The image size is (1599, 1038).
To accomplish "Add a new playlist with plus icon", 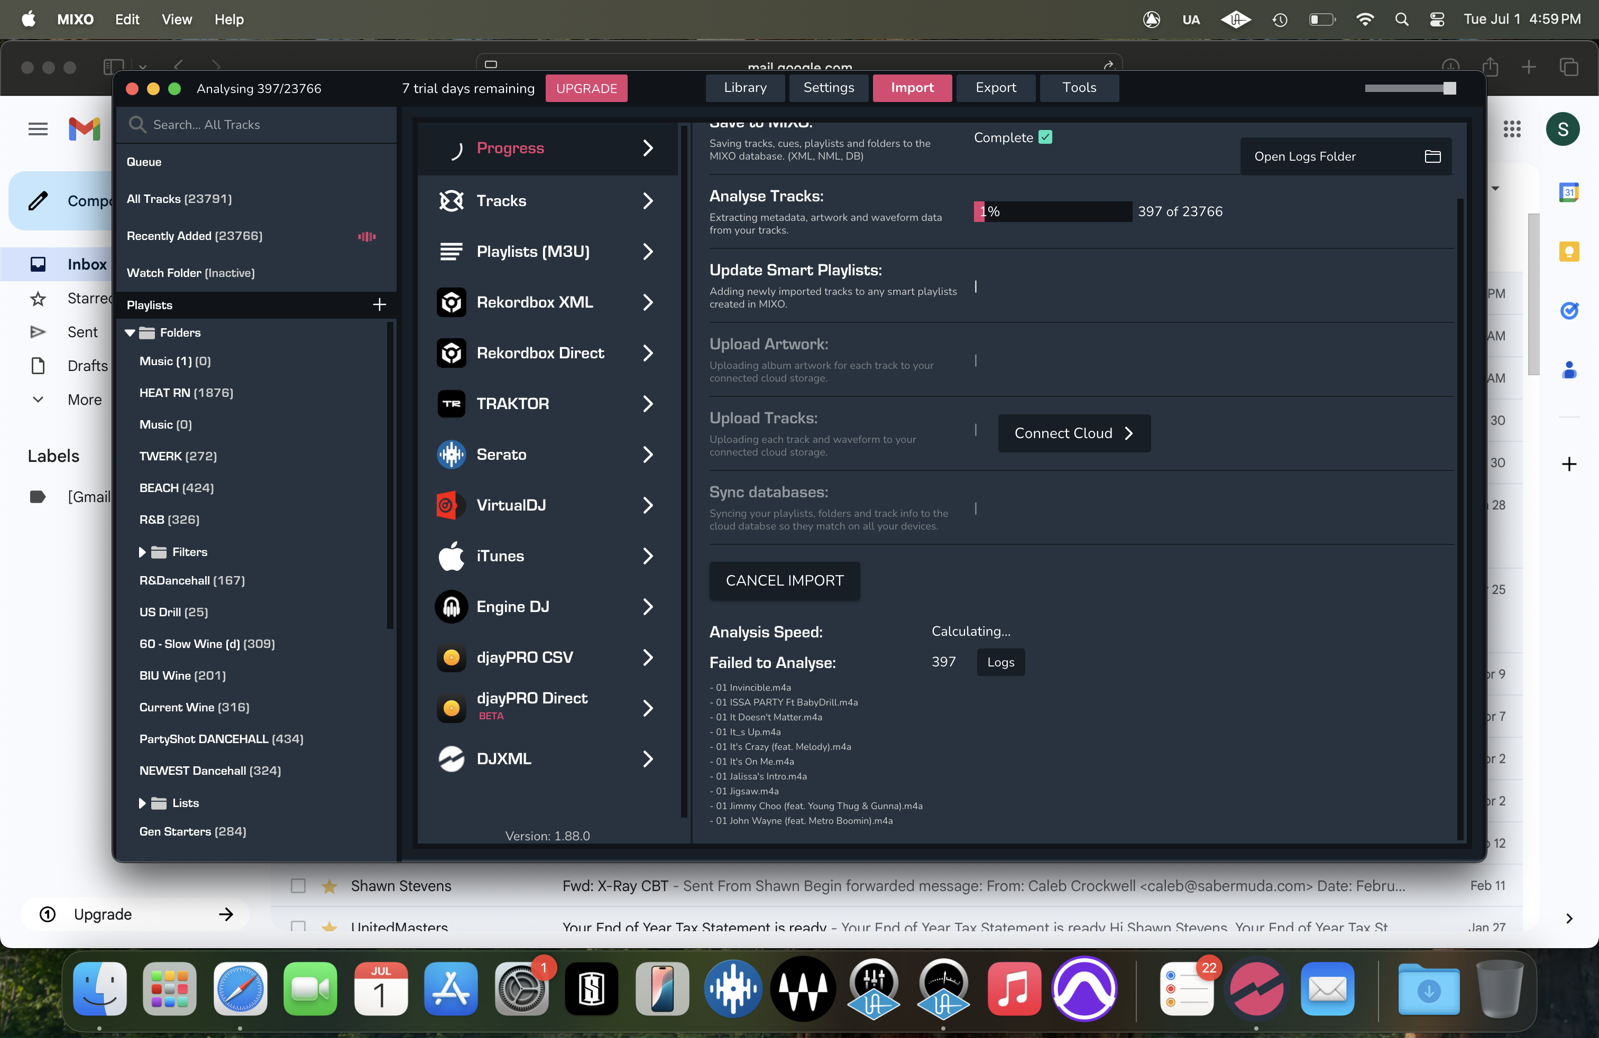I will pos(380,305).
